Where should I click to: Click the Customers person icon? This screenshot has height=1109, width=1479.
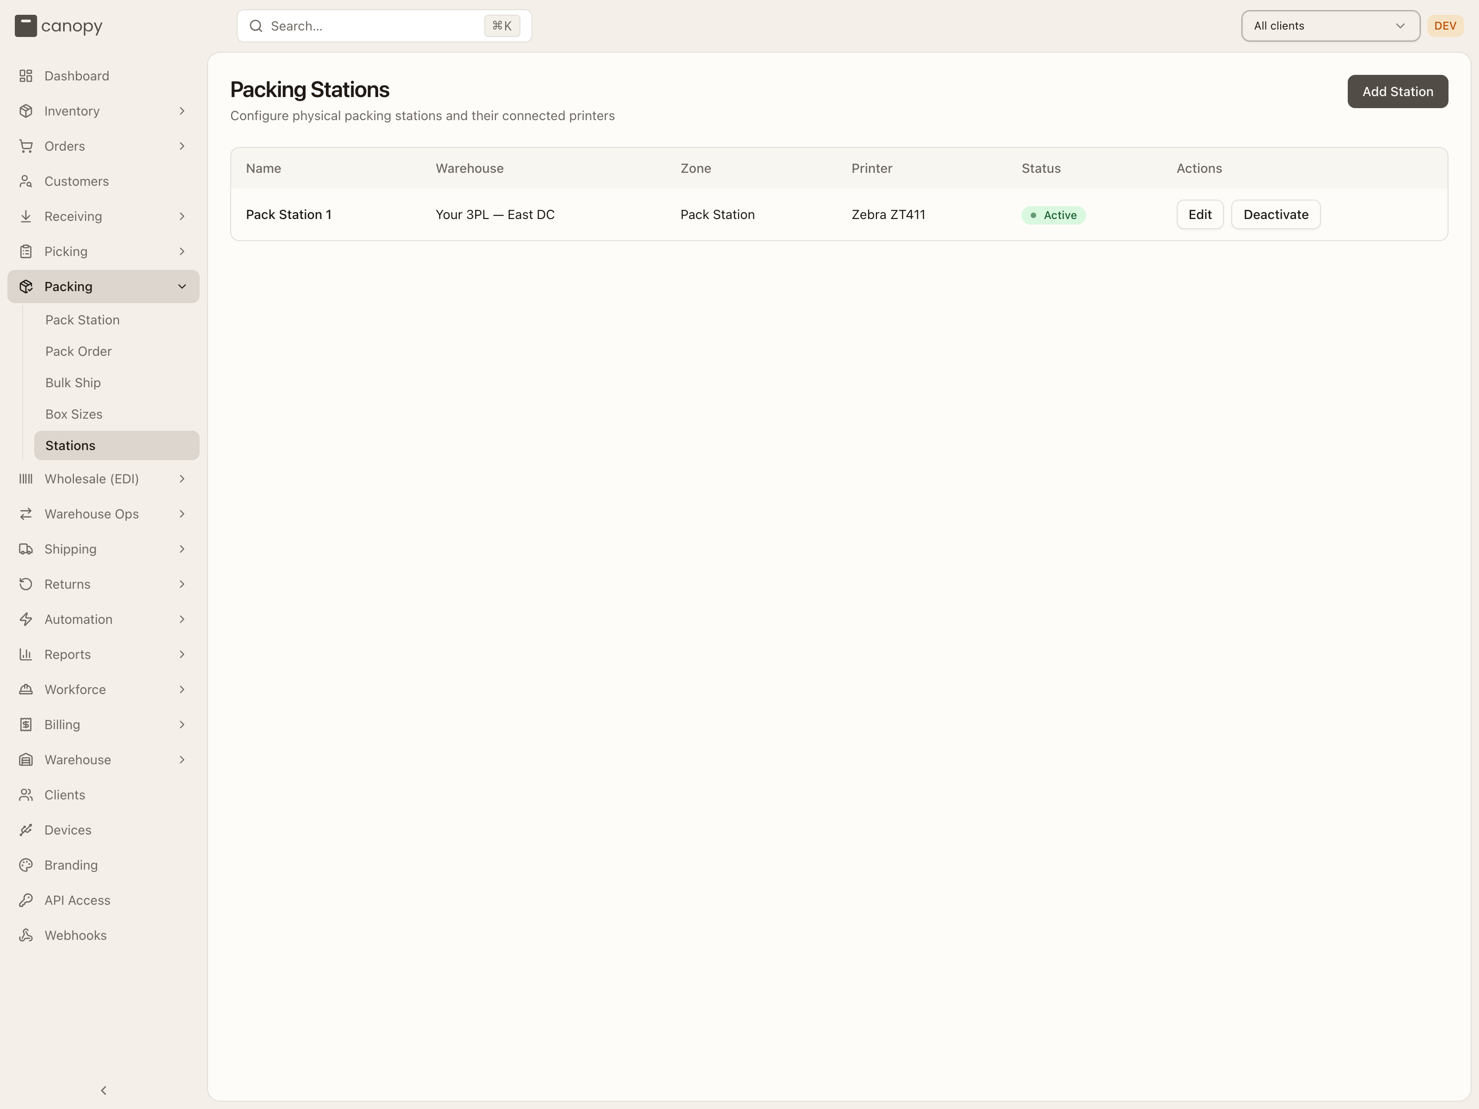tap(26, 181)
